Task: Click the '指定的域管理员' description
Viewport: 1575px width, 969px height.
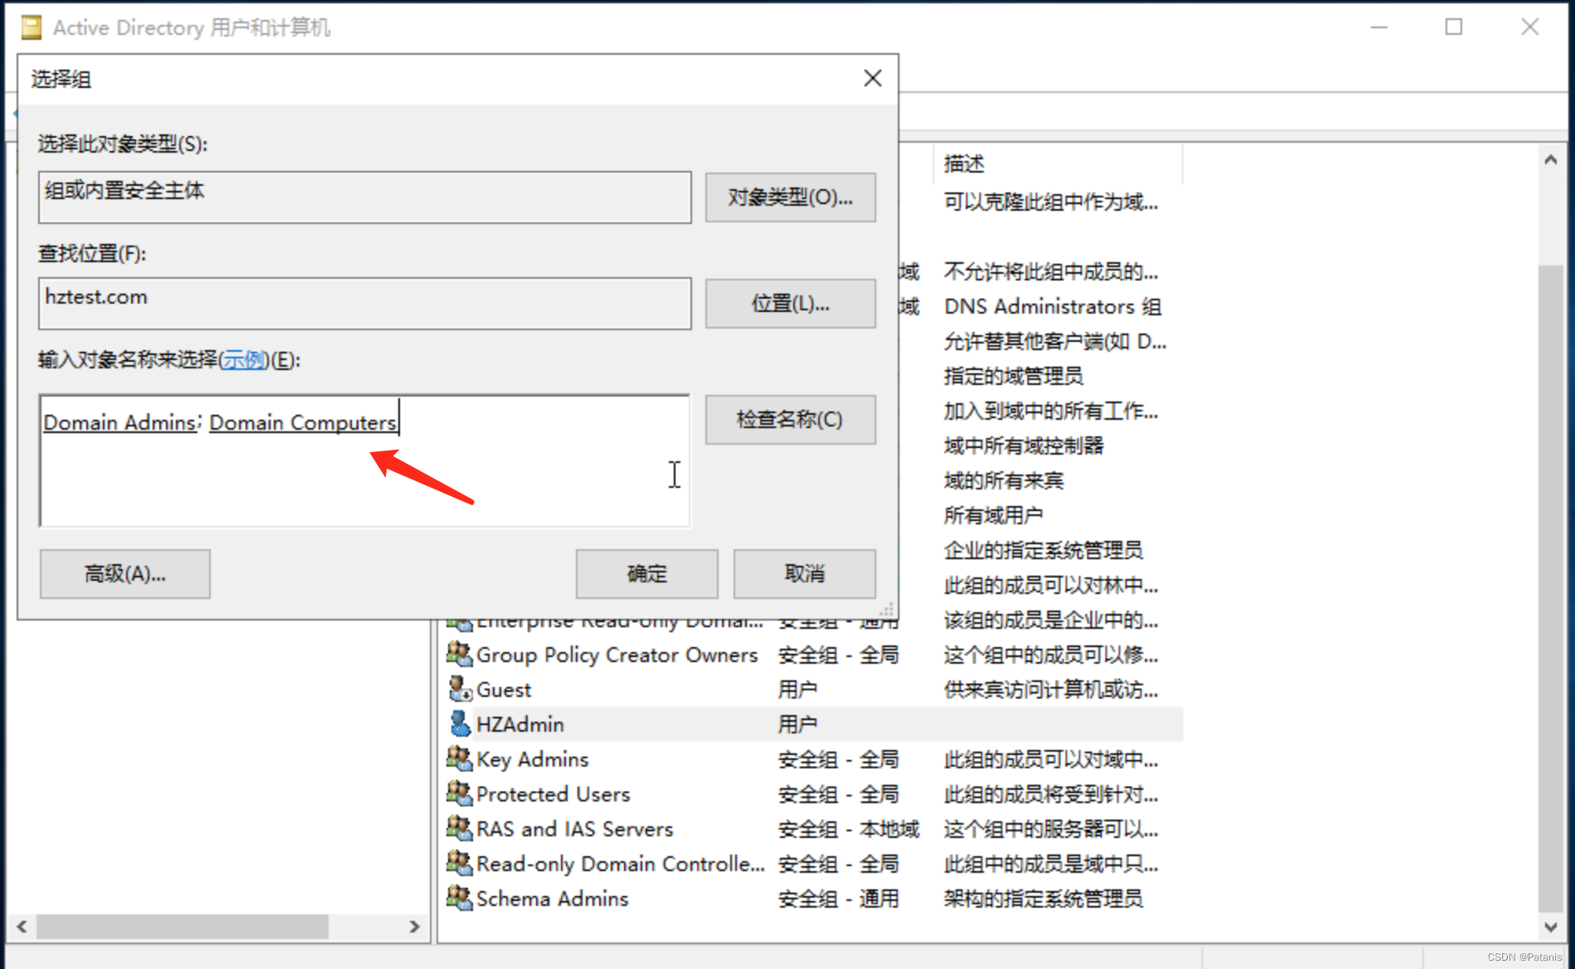Action: click(x=1013, y=377)
